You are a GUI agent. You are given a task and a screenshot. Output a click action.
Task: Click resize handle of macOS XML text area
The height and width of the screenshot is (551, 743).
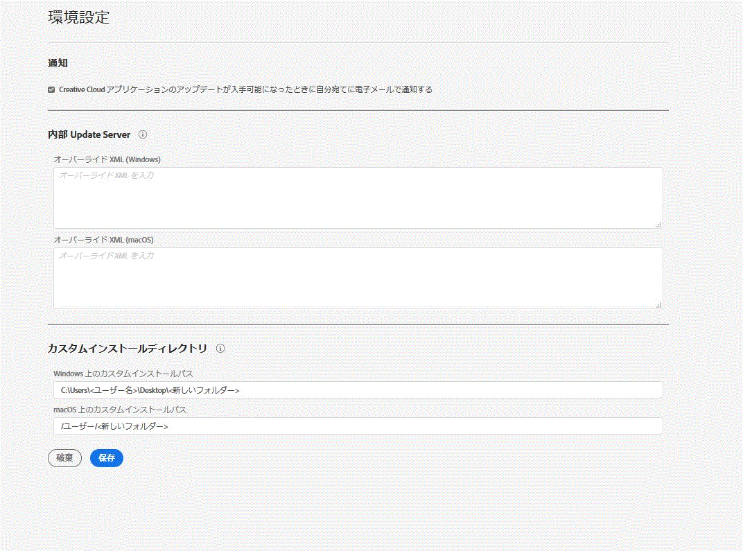pyautogui.click(x=658, y=305)
